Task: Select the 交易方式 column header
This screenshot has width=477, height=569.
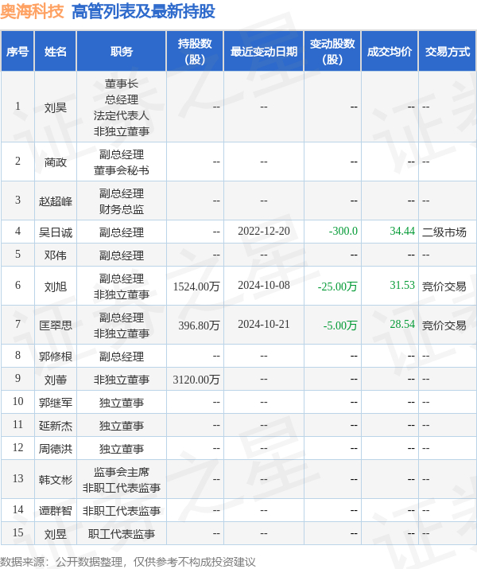Action: pyautogui.click(x=448, y=52)
